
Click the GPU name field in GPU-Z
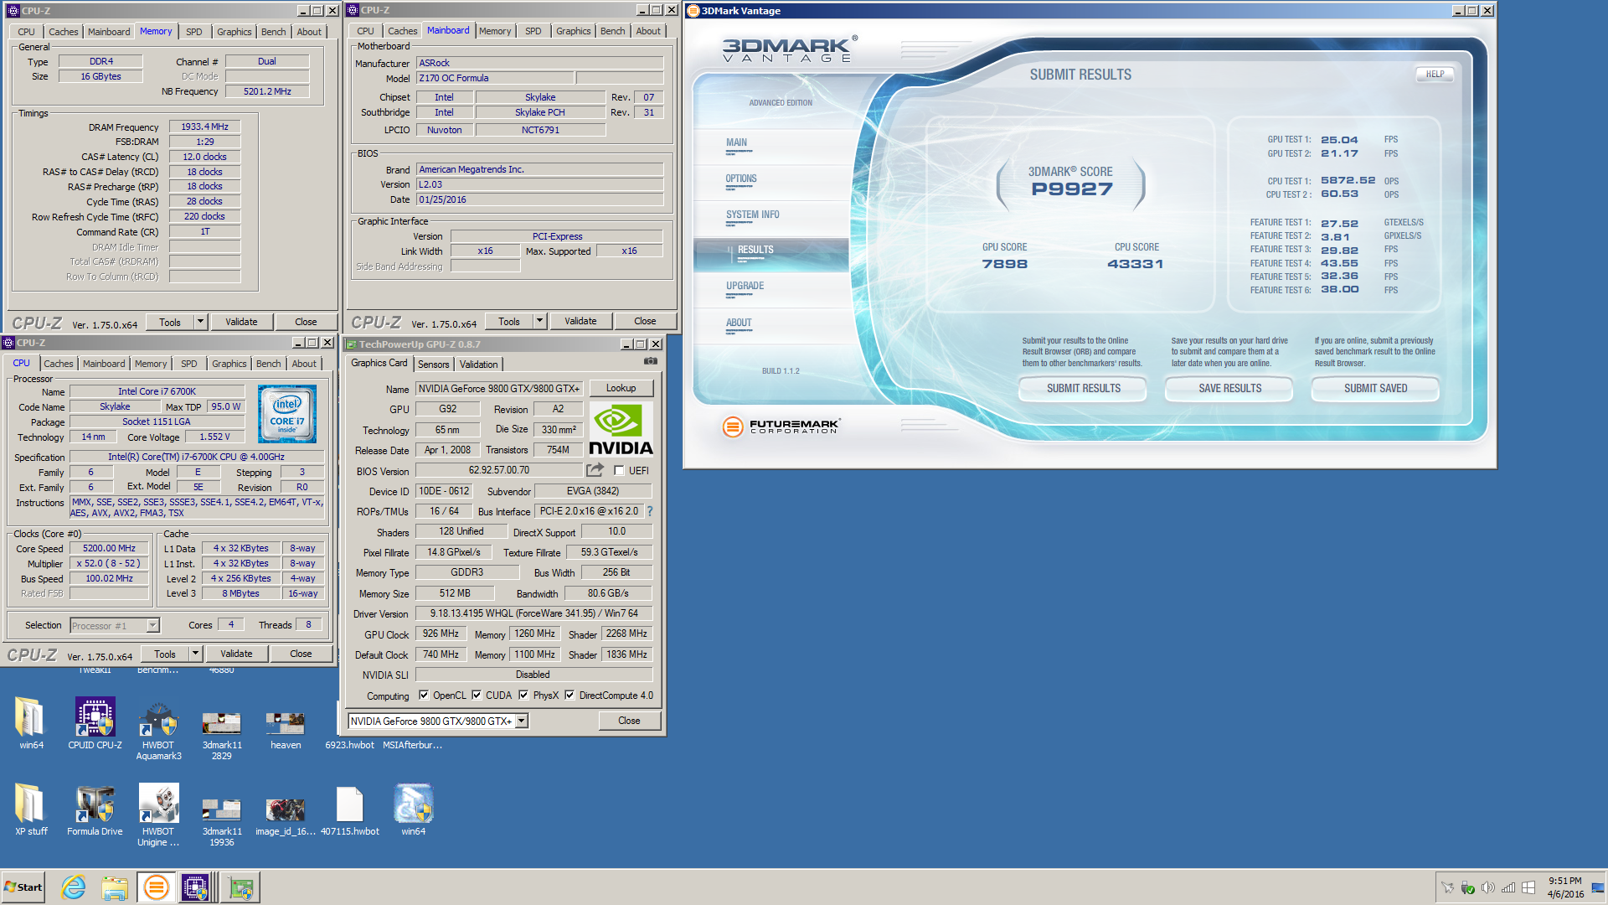tap(499, 389)
